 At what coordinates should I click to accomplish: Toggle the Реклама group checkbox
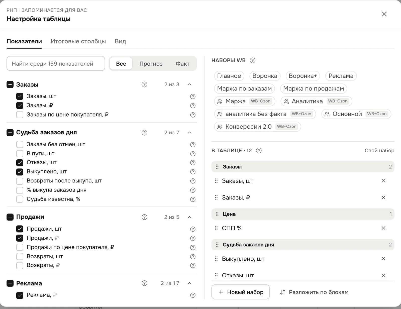click(x=10, y=283)
